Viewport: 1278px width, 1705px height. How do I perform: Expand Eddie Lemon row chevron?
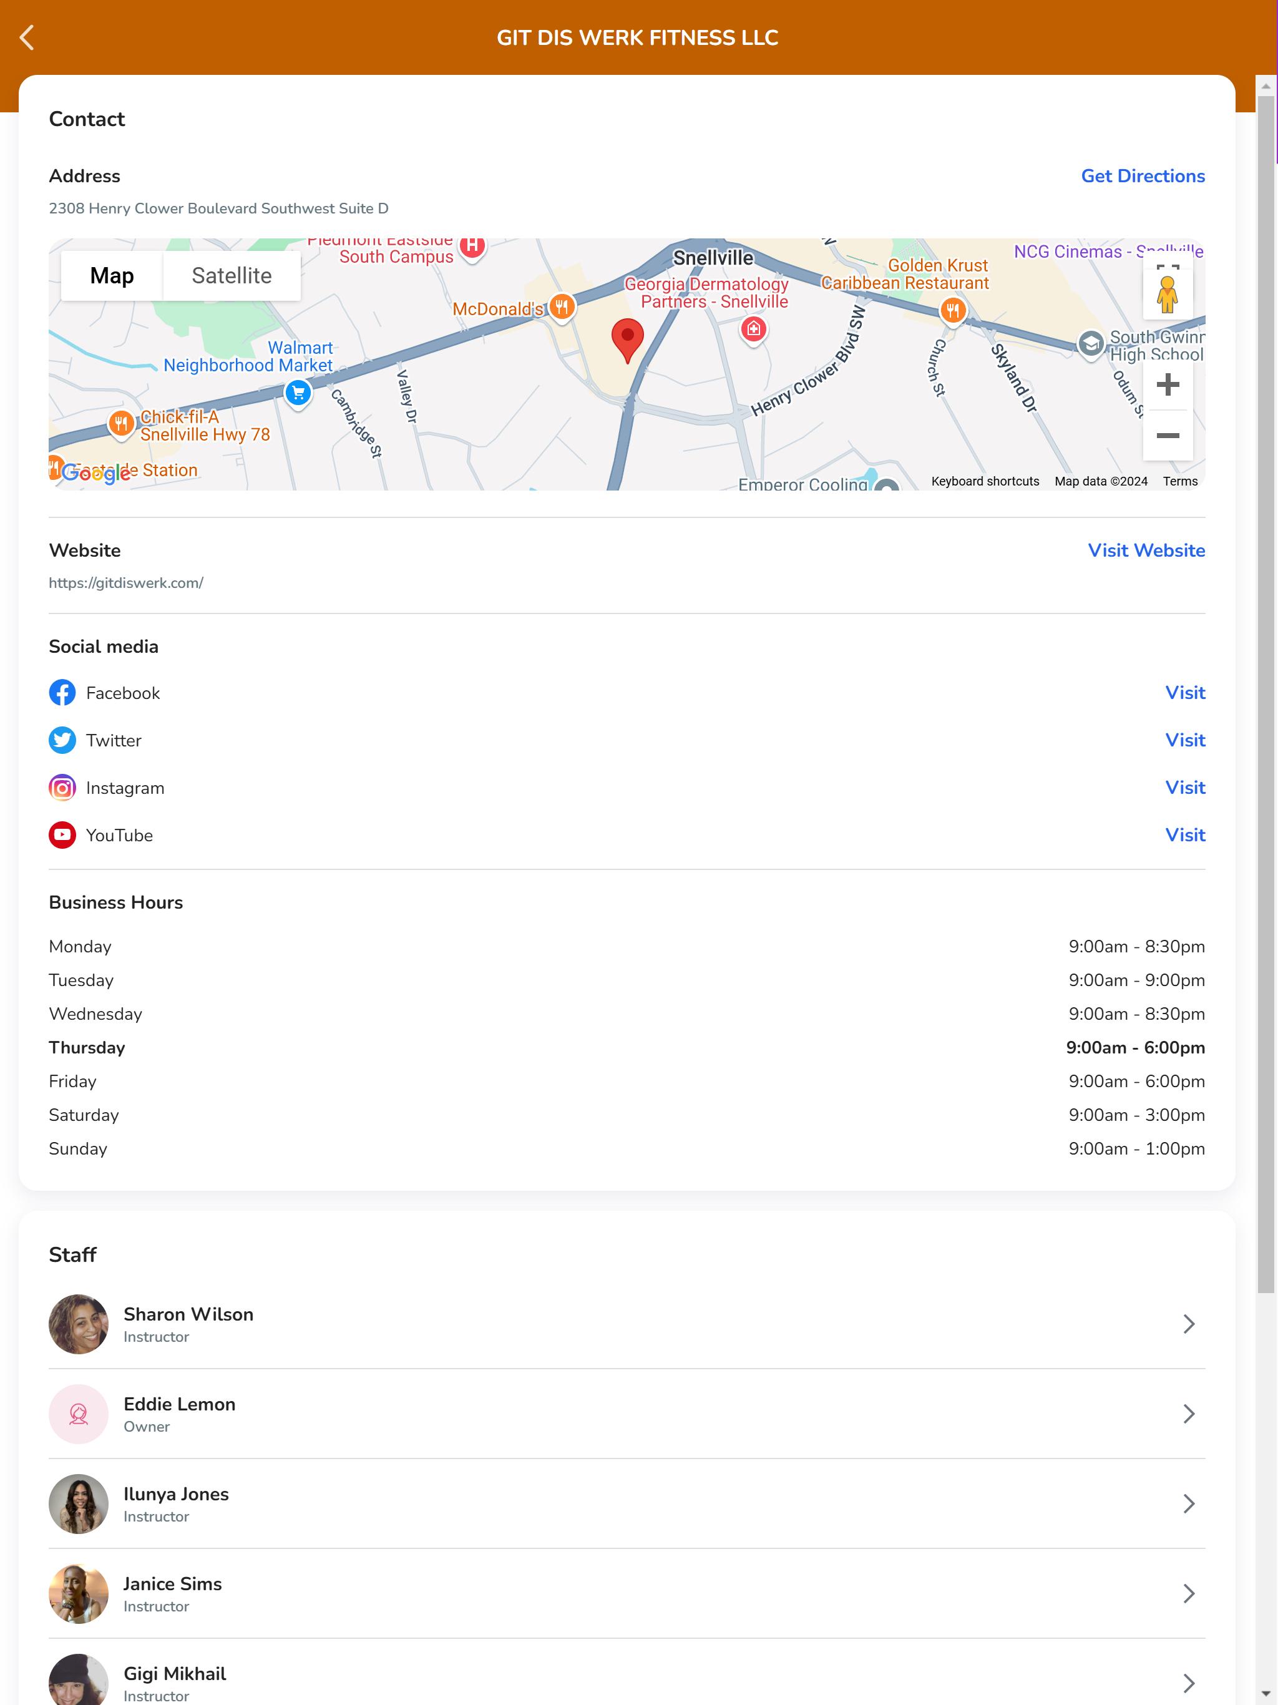[x=1189, y=1414]
